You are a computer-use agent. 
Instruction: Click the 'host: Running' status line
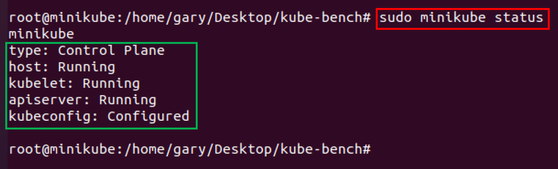tap(62, 67)
